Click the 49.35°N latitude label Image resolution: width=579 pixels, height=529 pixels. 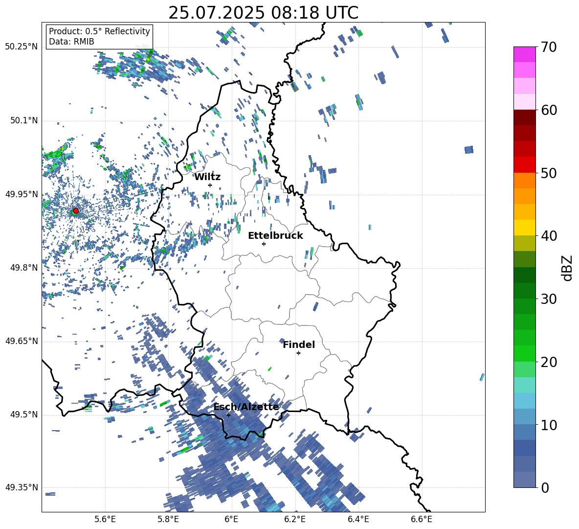pos(22,487)
